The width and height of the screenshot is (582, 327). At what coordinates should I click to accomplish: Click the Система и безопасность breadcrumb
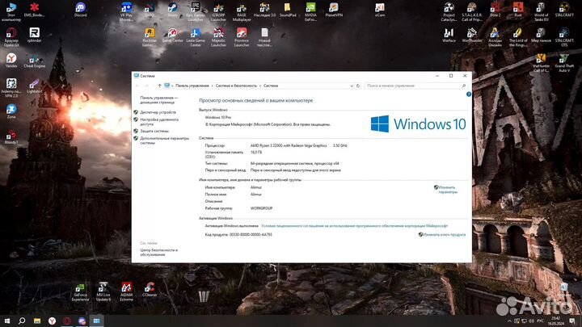coord(236,86)
